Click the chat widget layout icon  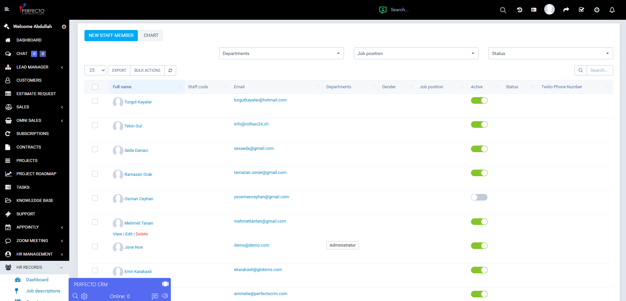[x=165, y=284]
